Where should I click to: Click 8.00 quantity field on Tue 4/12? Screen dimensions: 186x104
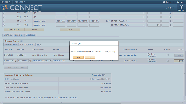(x=154, y=25)
